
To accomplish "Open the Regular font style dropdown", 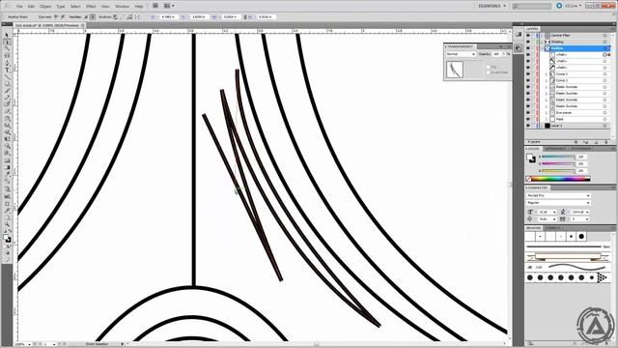I will point(558,202).
